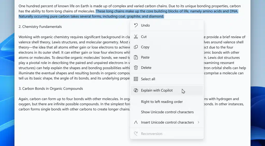Toggle Right to left reading order
This screenshot has width=265, height=146.
click(x=162, y=102)
